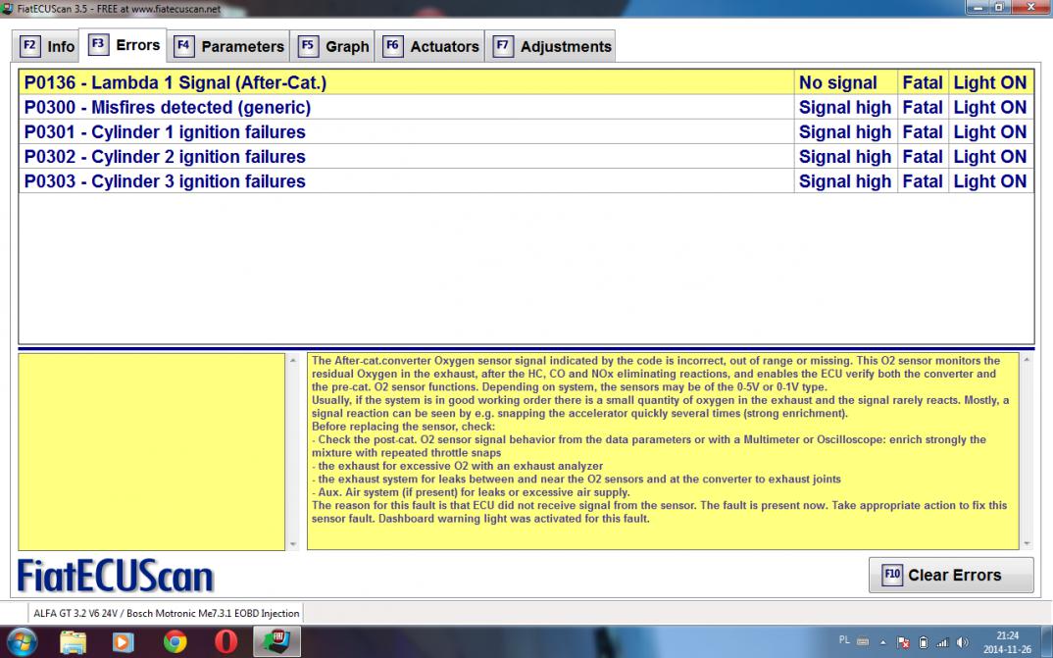Switch to the Errors tab
This screenshot has height=658, width=1053.
tap(123, 45)
